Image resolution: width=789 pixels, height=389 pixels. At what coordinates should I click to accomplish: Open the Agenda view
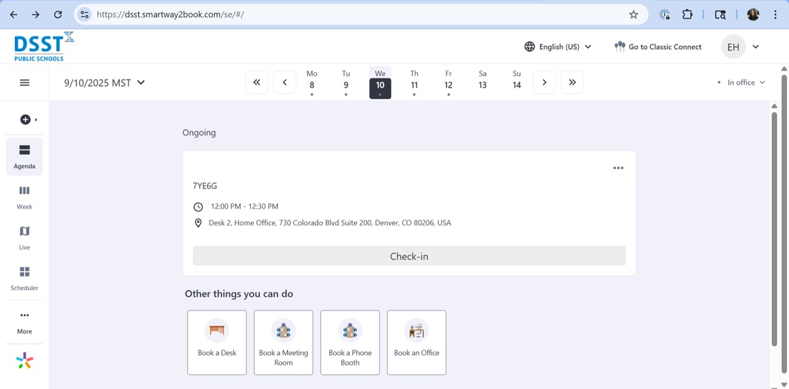(25, 156)
